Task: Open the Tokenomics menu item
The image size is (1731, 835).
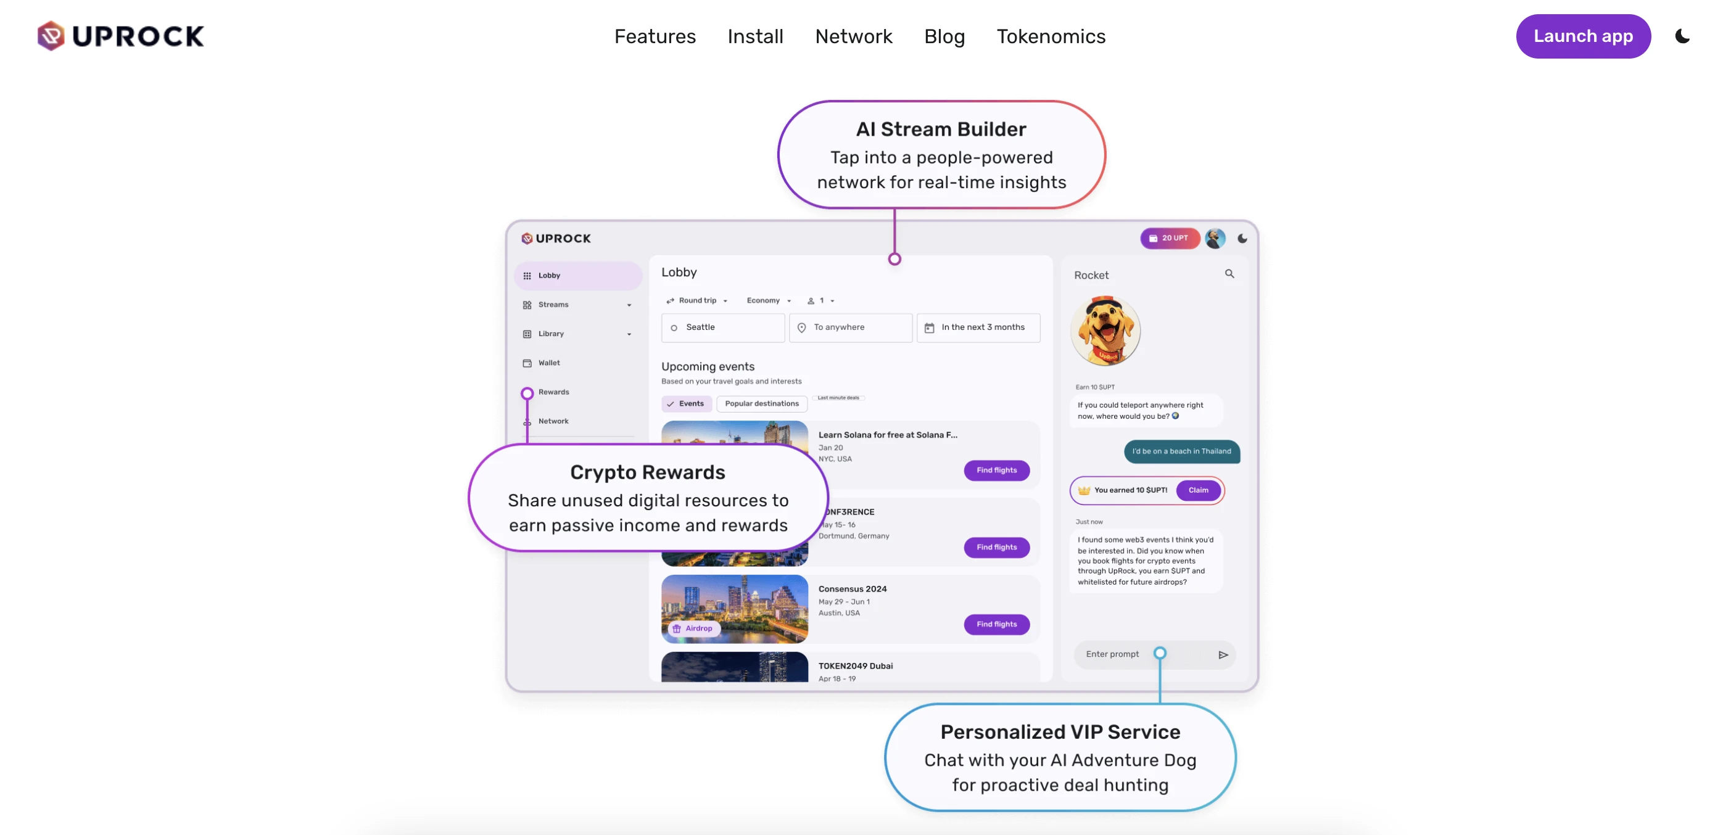Action: [x=1051, y=36]
